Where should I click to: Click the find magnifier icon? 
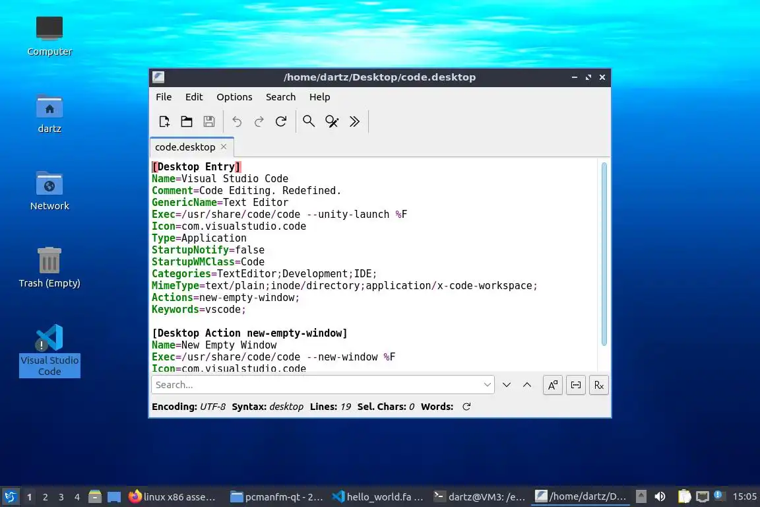[309, 121]
